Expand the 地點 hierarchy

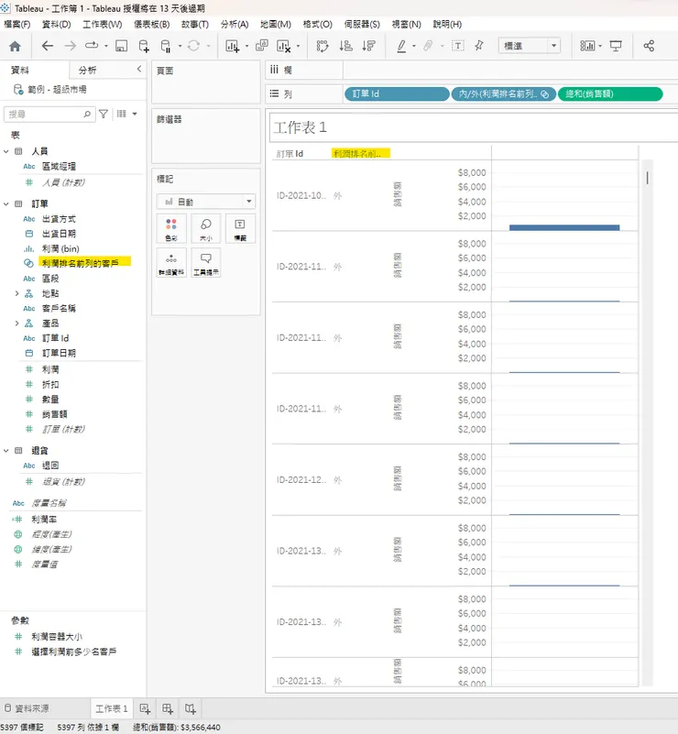16,293
